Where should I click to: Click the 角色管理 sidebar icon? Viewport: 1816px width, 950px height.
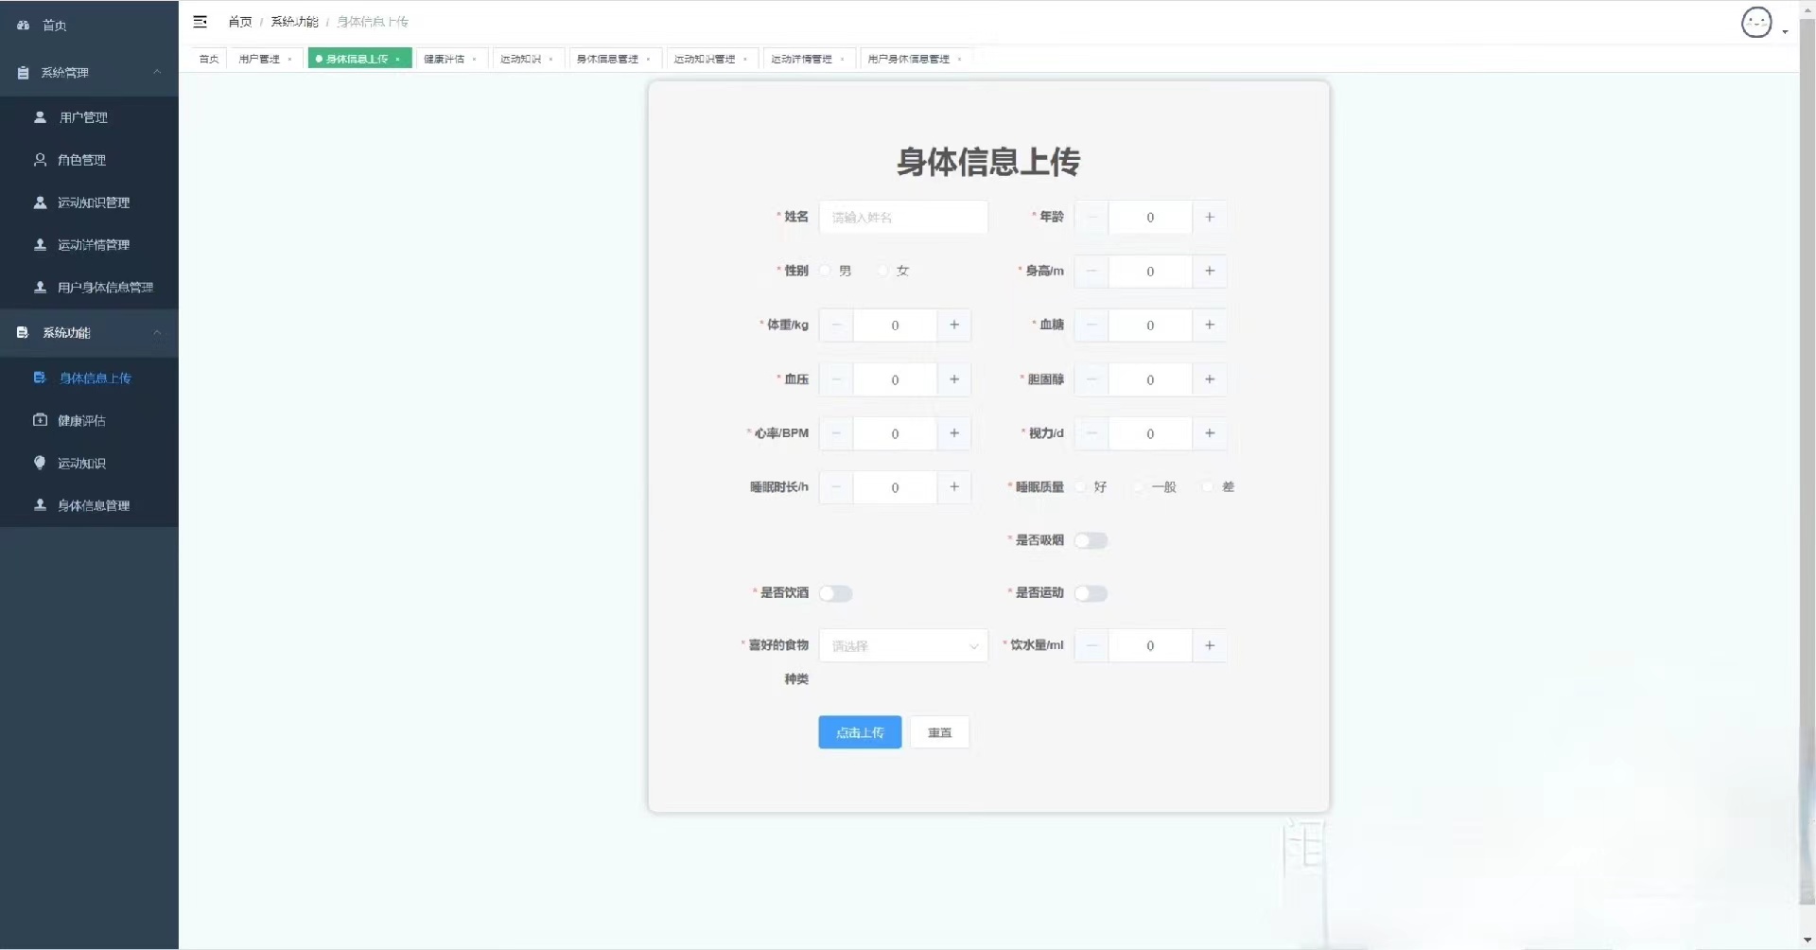(40, 160)
